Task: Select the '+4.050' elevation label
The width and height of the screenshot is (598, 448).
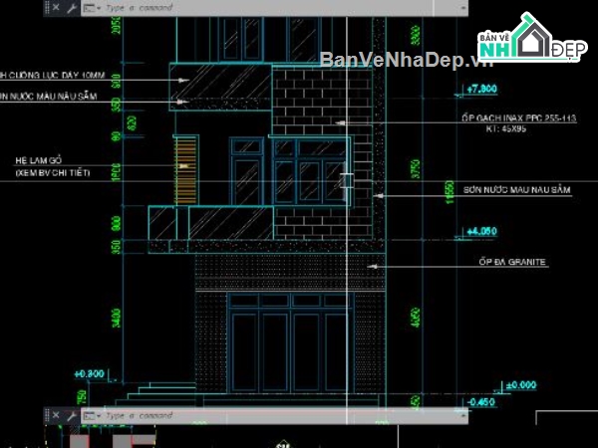Action: [x=481, y=231]
